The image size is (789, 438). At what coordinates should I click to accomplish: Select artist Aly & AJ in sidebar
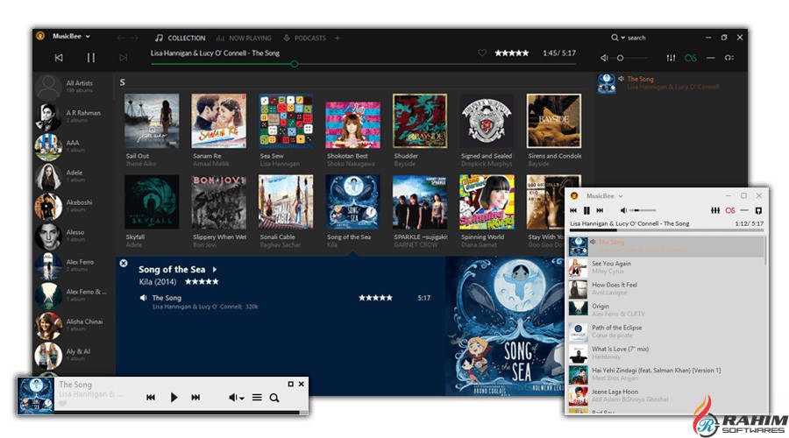pos(74,355)
